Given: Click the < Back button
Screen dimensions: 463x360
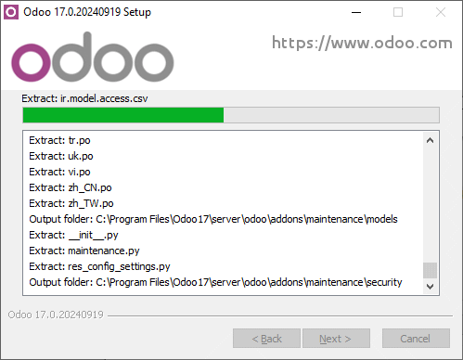Looking at the screenshot, I should 266,339.
